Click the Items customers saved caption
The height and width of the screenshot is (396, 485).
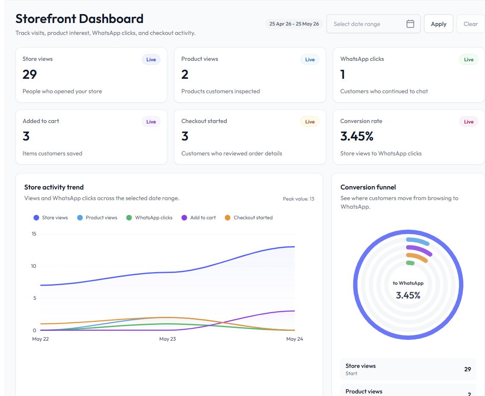52,153
